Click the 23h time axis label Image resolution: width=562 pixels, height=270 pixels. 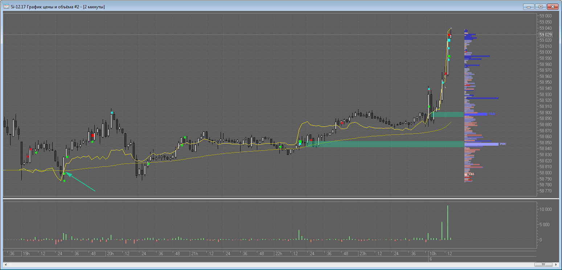(x=362, y=253)
